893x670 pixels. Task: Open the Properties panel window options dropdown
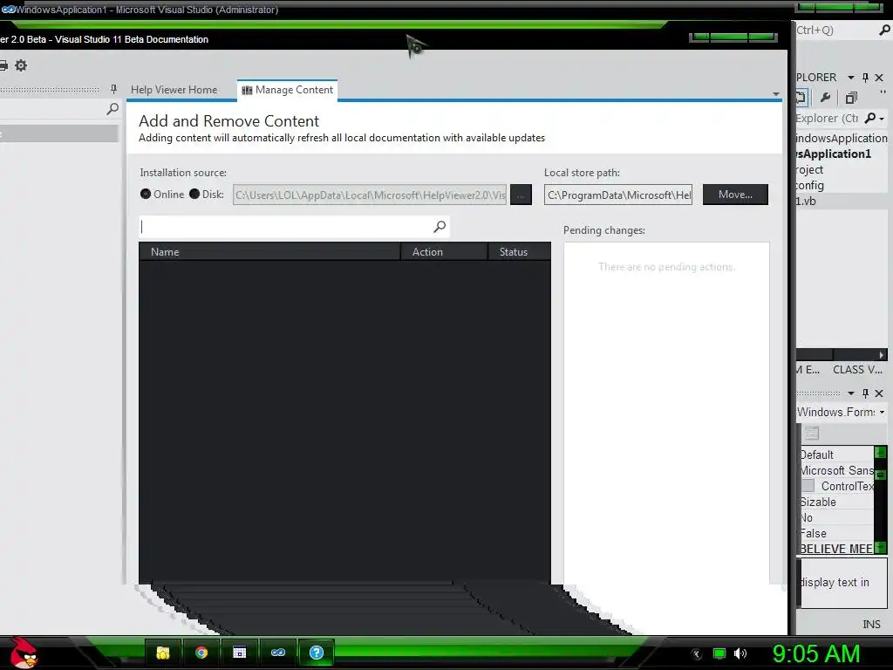tap(851, 393)
